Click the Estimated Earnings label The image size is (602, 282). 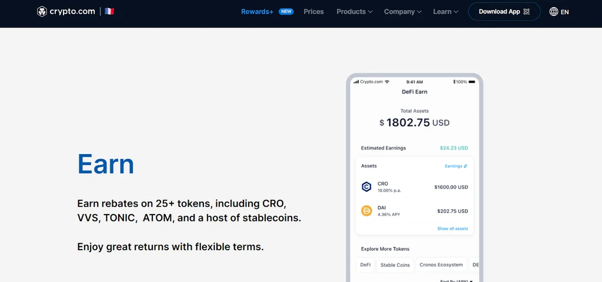tap(383, 148)
